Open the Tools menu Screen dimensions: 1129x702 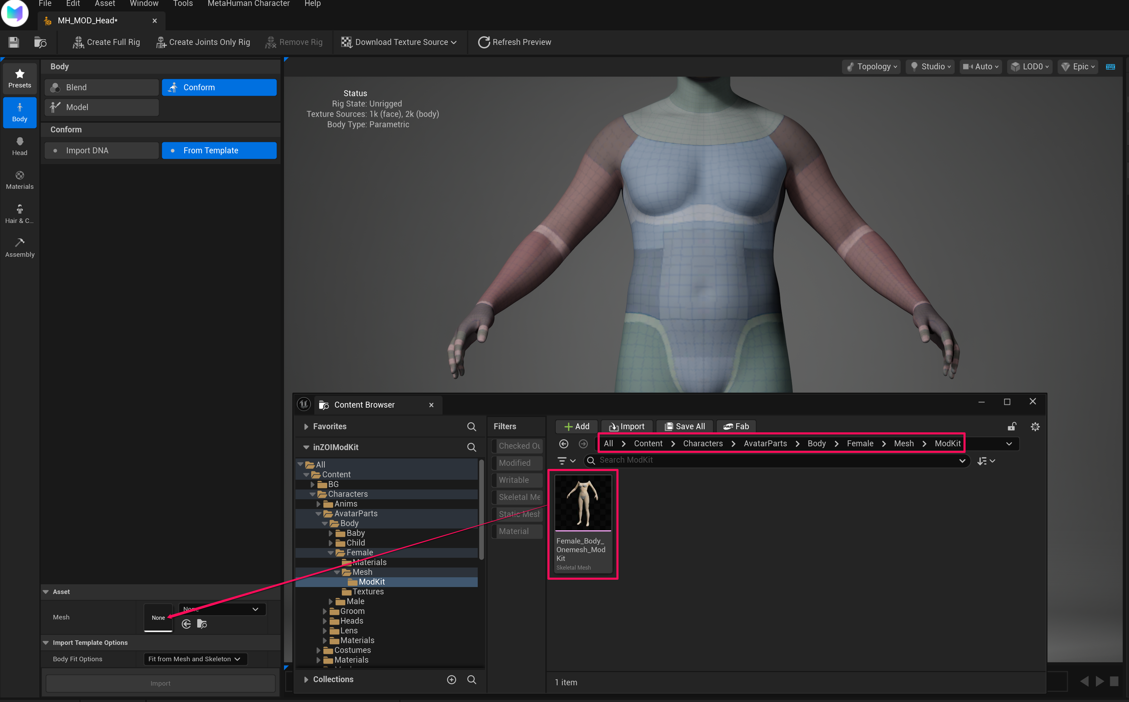click(183, 4)
